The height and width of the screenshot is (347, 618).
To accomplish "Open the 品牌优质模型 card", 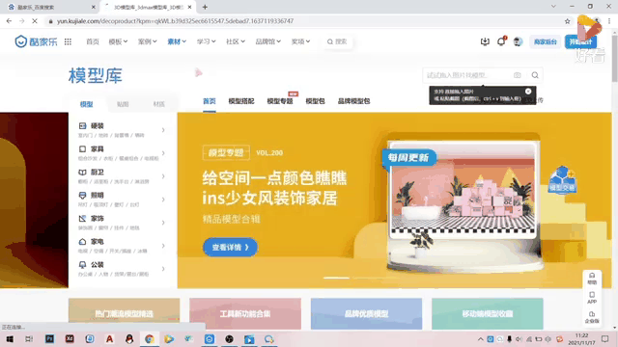I will pyautogui.click(x=366, y=313).
